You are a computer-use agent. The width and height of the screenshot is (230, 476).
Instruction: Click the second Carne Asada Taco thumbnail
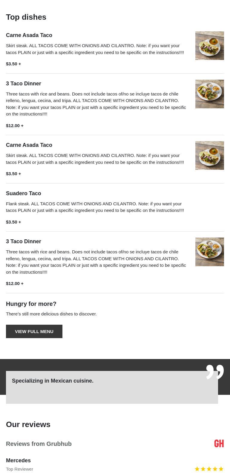209,155
